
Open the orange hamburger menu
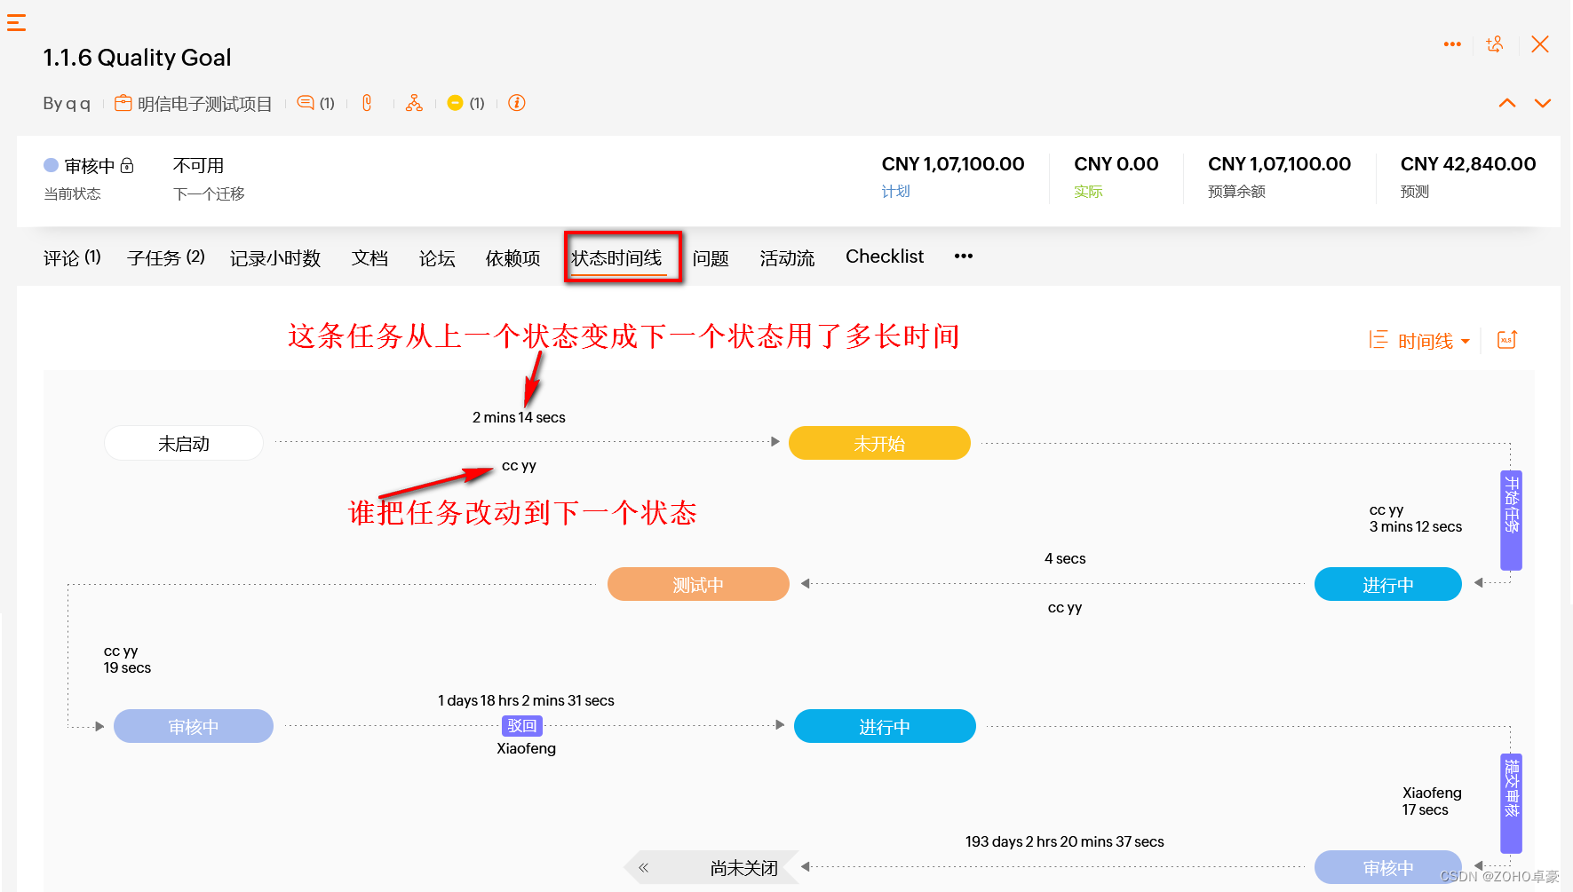16,22
